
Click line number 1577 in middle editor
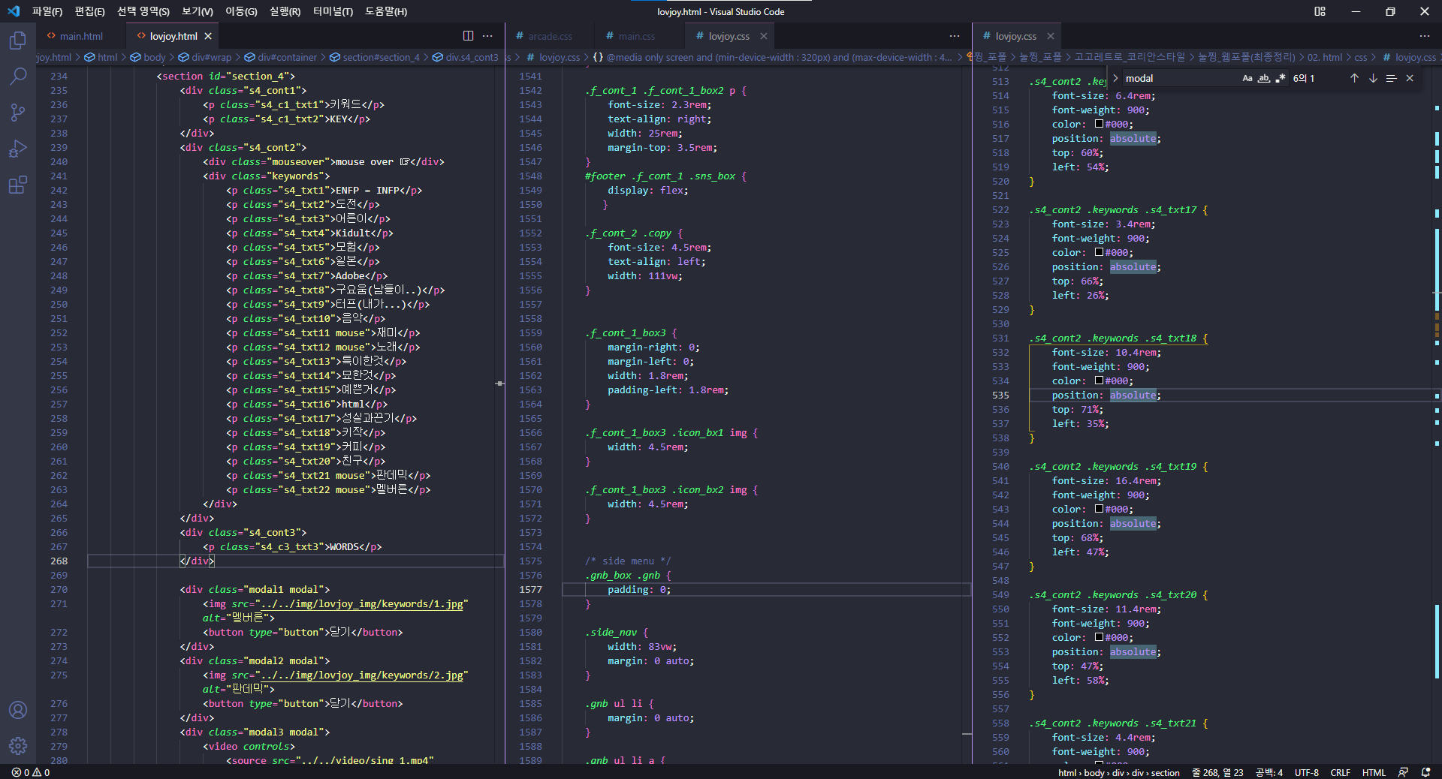530,589
